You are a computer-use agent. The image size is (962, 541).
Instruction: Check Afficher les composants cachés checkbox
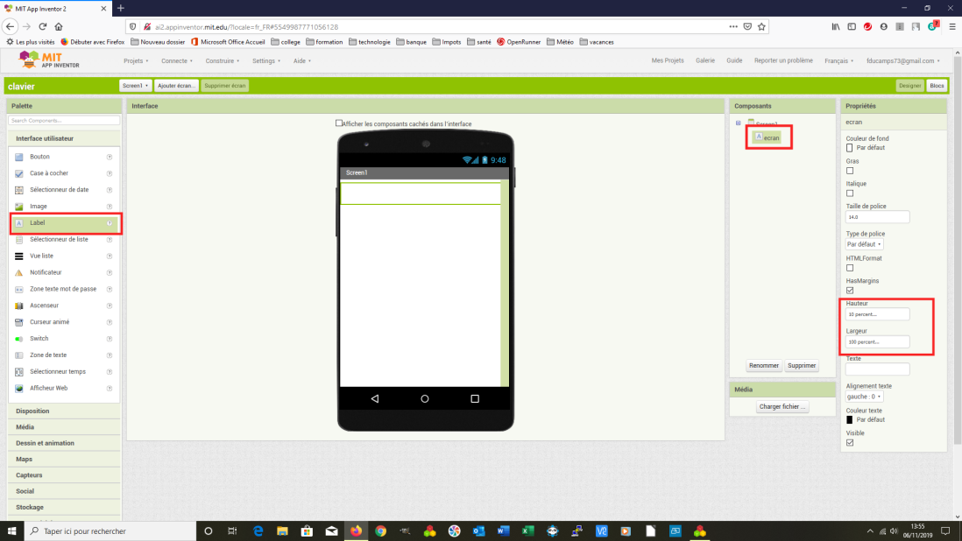(340, 123)
